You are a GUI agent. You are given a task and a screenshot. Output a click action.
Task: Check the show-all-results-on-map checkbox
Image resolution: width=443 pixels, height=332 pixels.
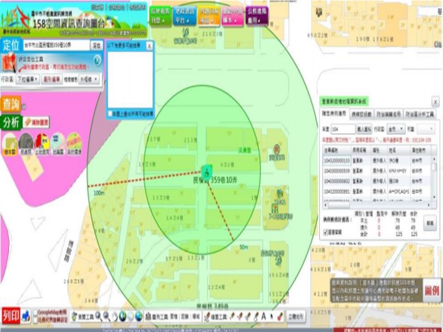tap(111, 114)
